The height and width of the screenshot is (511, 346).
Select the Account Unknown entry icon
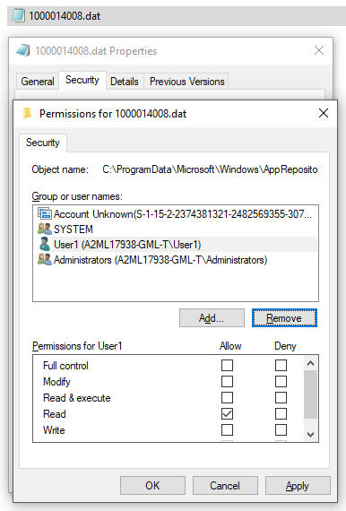click(x=45, y=213)
